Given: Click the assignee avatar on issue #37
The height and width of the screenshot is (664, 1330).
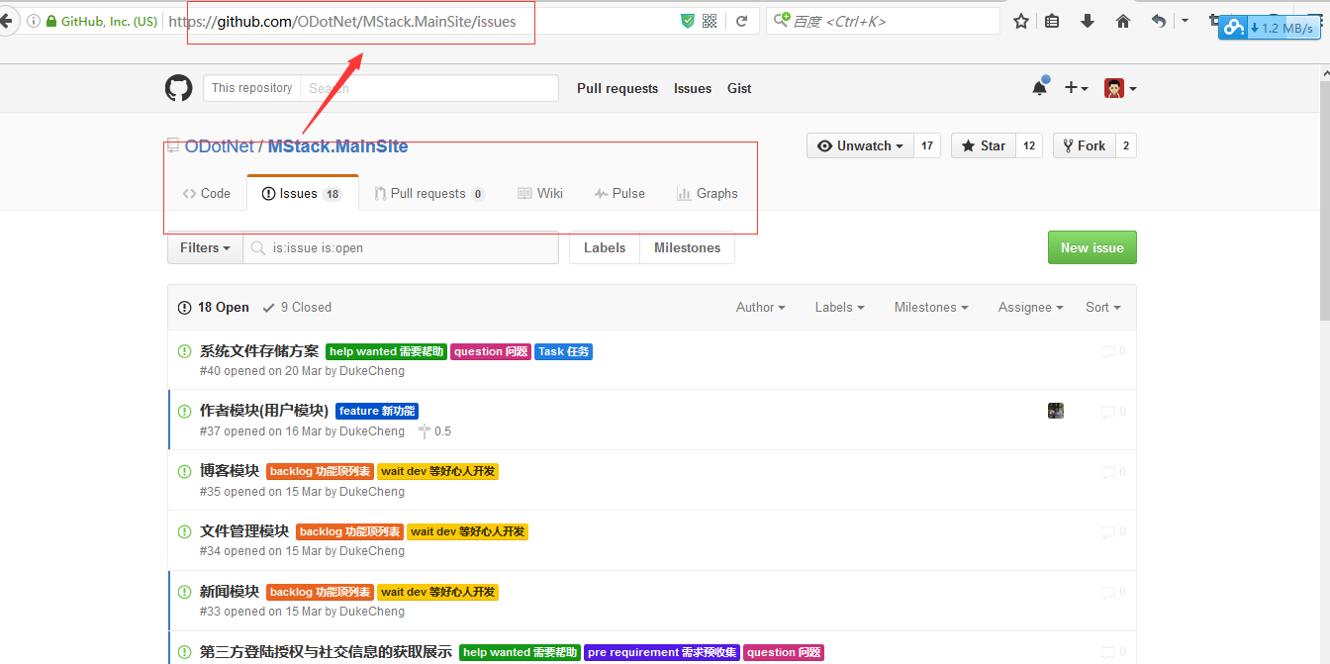Looking at the screenshot, I should pyautogui.click(x=1056, y=411).
